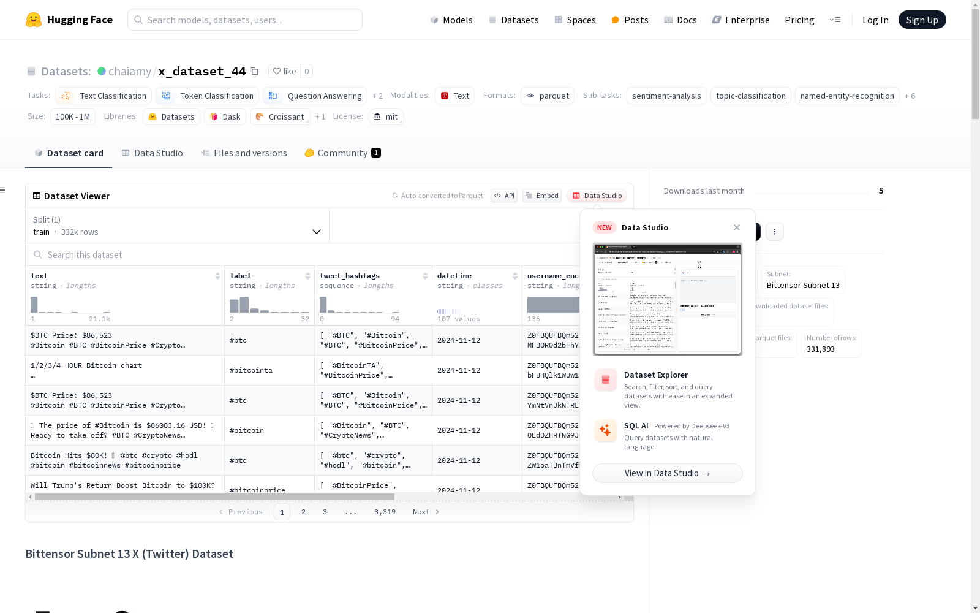This screenshot has width=980, height=613.
Task: Click the table's left scroll arrow
Action: pos(30,497)
